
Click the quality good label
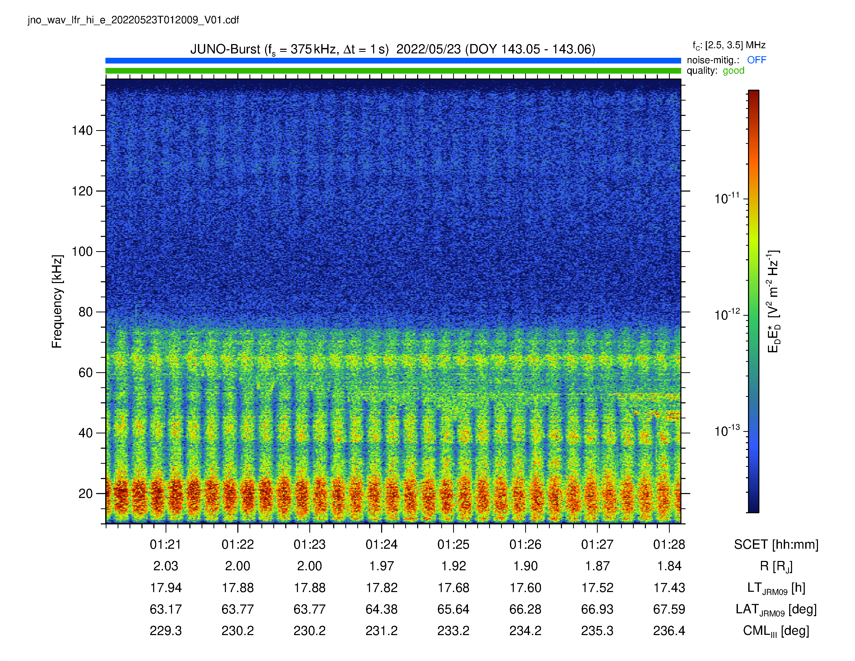pos(715,71)
